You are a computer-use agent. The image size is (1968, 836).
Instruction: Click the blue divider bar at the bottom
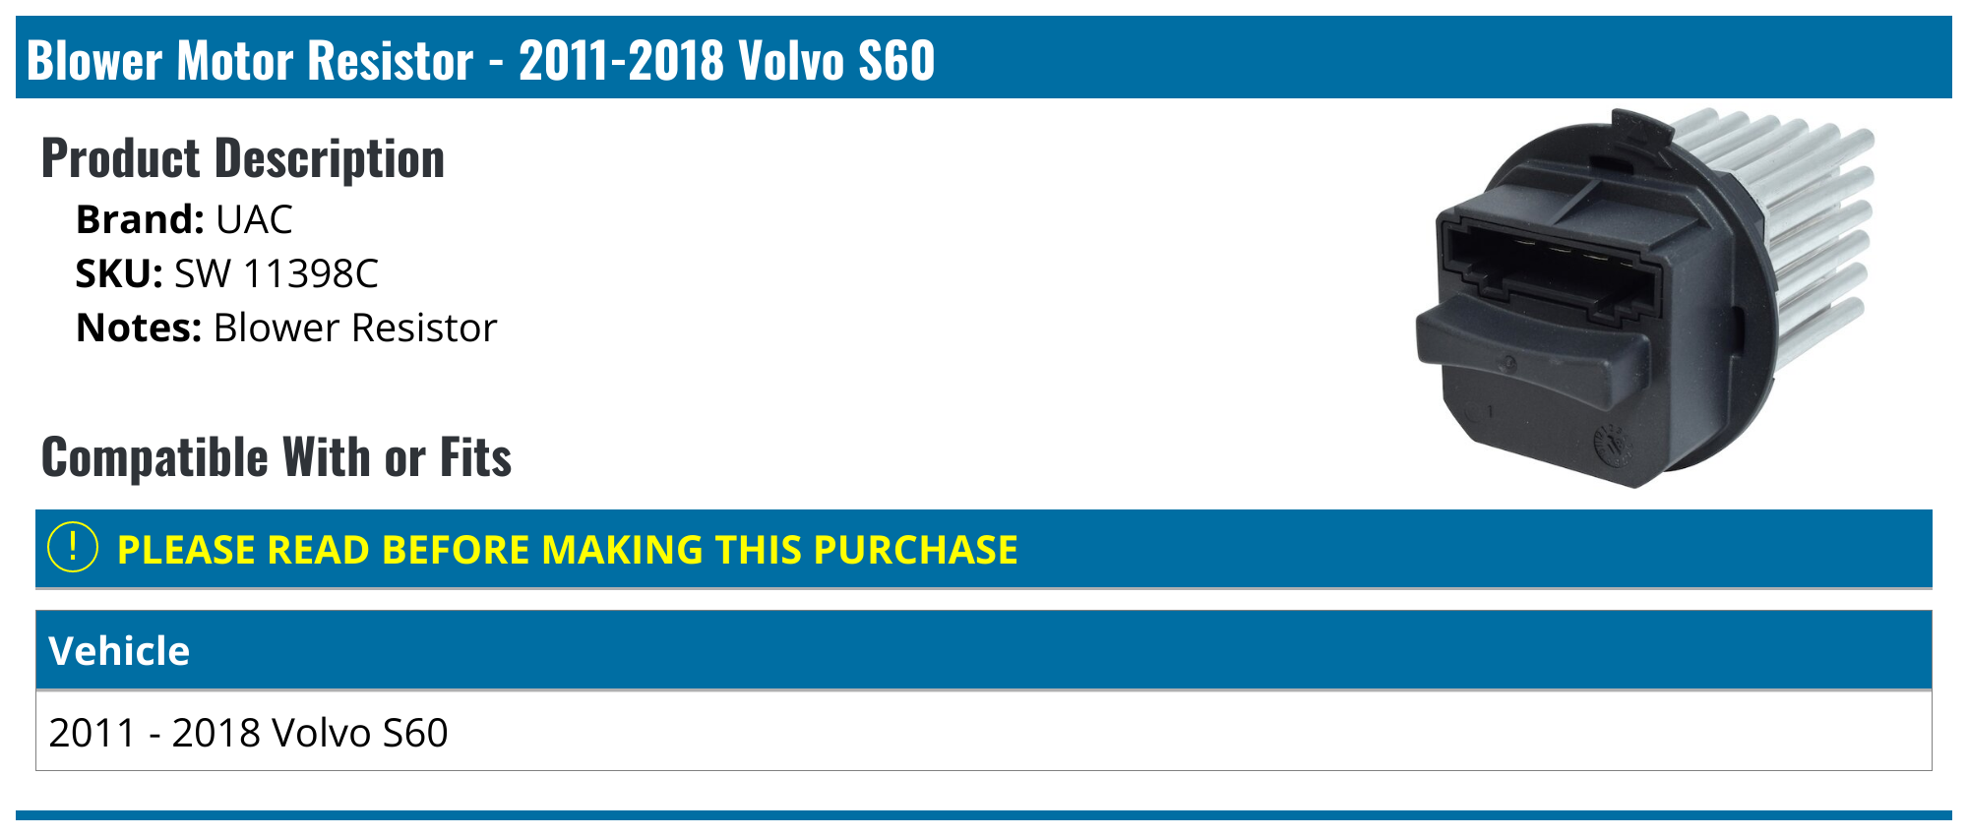984,814
